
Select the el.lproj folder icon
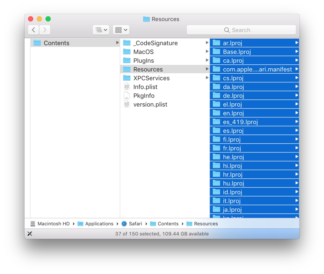tap(216, 104)
